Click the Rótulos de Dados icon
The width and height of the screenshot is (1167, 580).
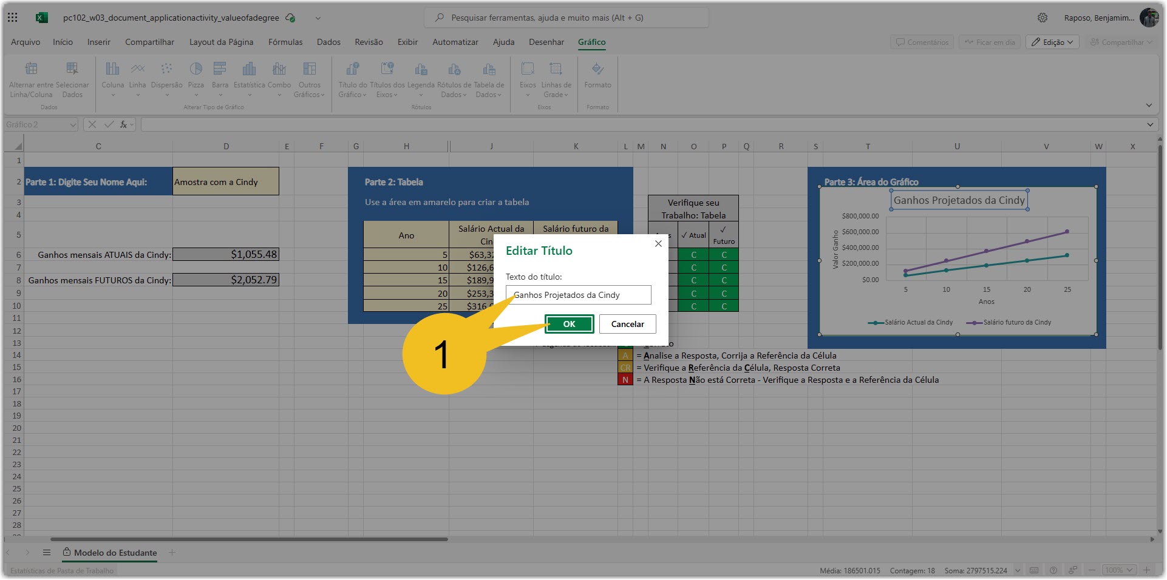click(454, 69)
